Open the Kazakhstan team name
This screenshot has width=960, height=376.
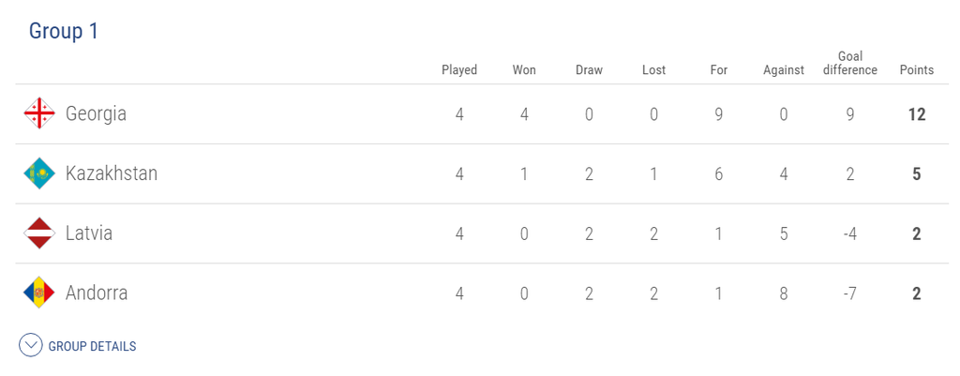[x=112, y=173]
